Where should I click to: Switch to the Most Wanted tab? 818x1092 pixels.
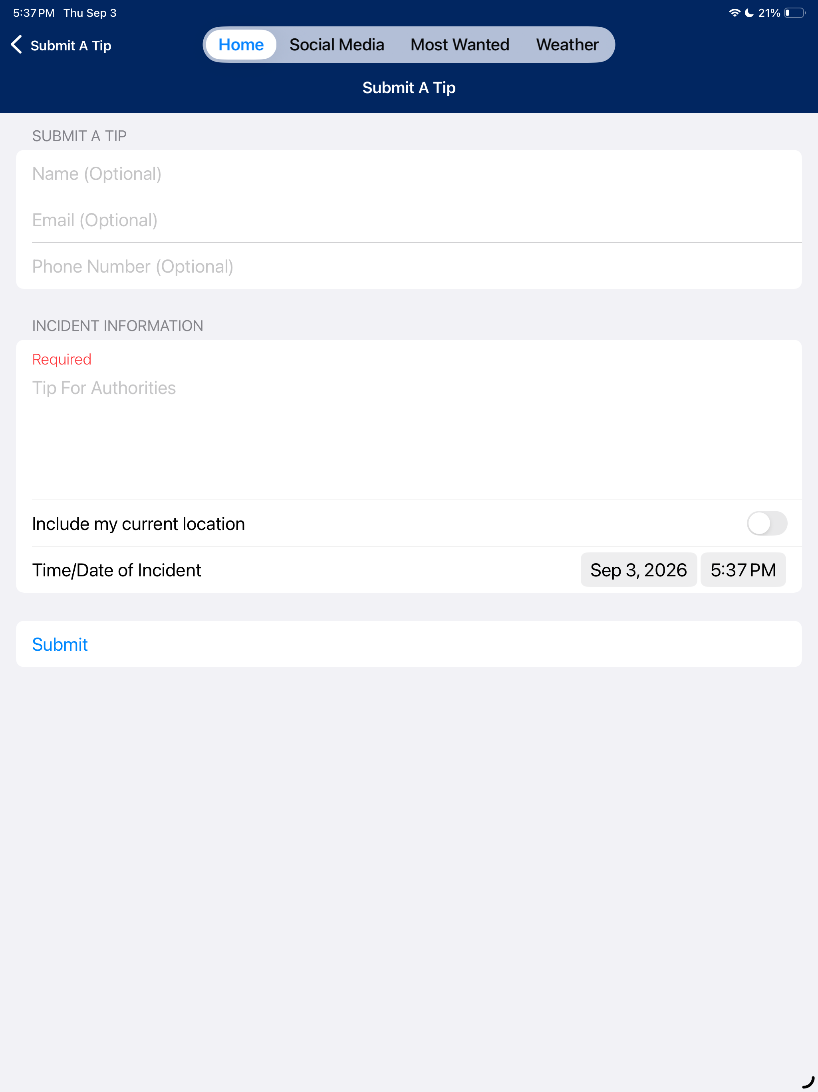tap(460, 45)
